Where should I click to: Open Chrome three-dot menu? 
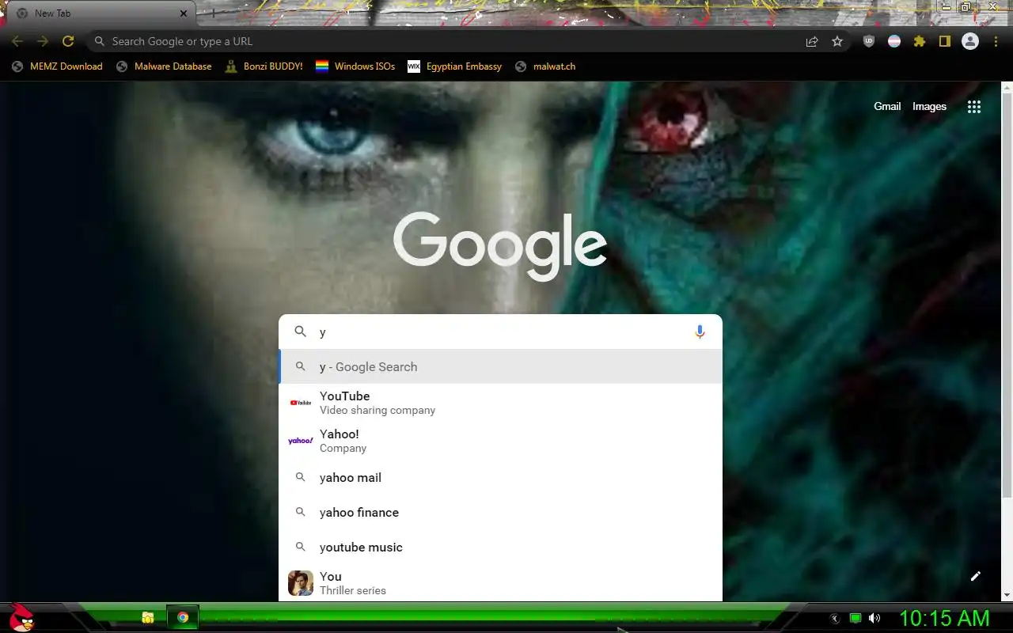[996, 41]
